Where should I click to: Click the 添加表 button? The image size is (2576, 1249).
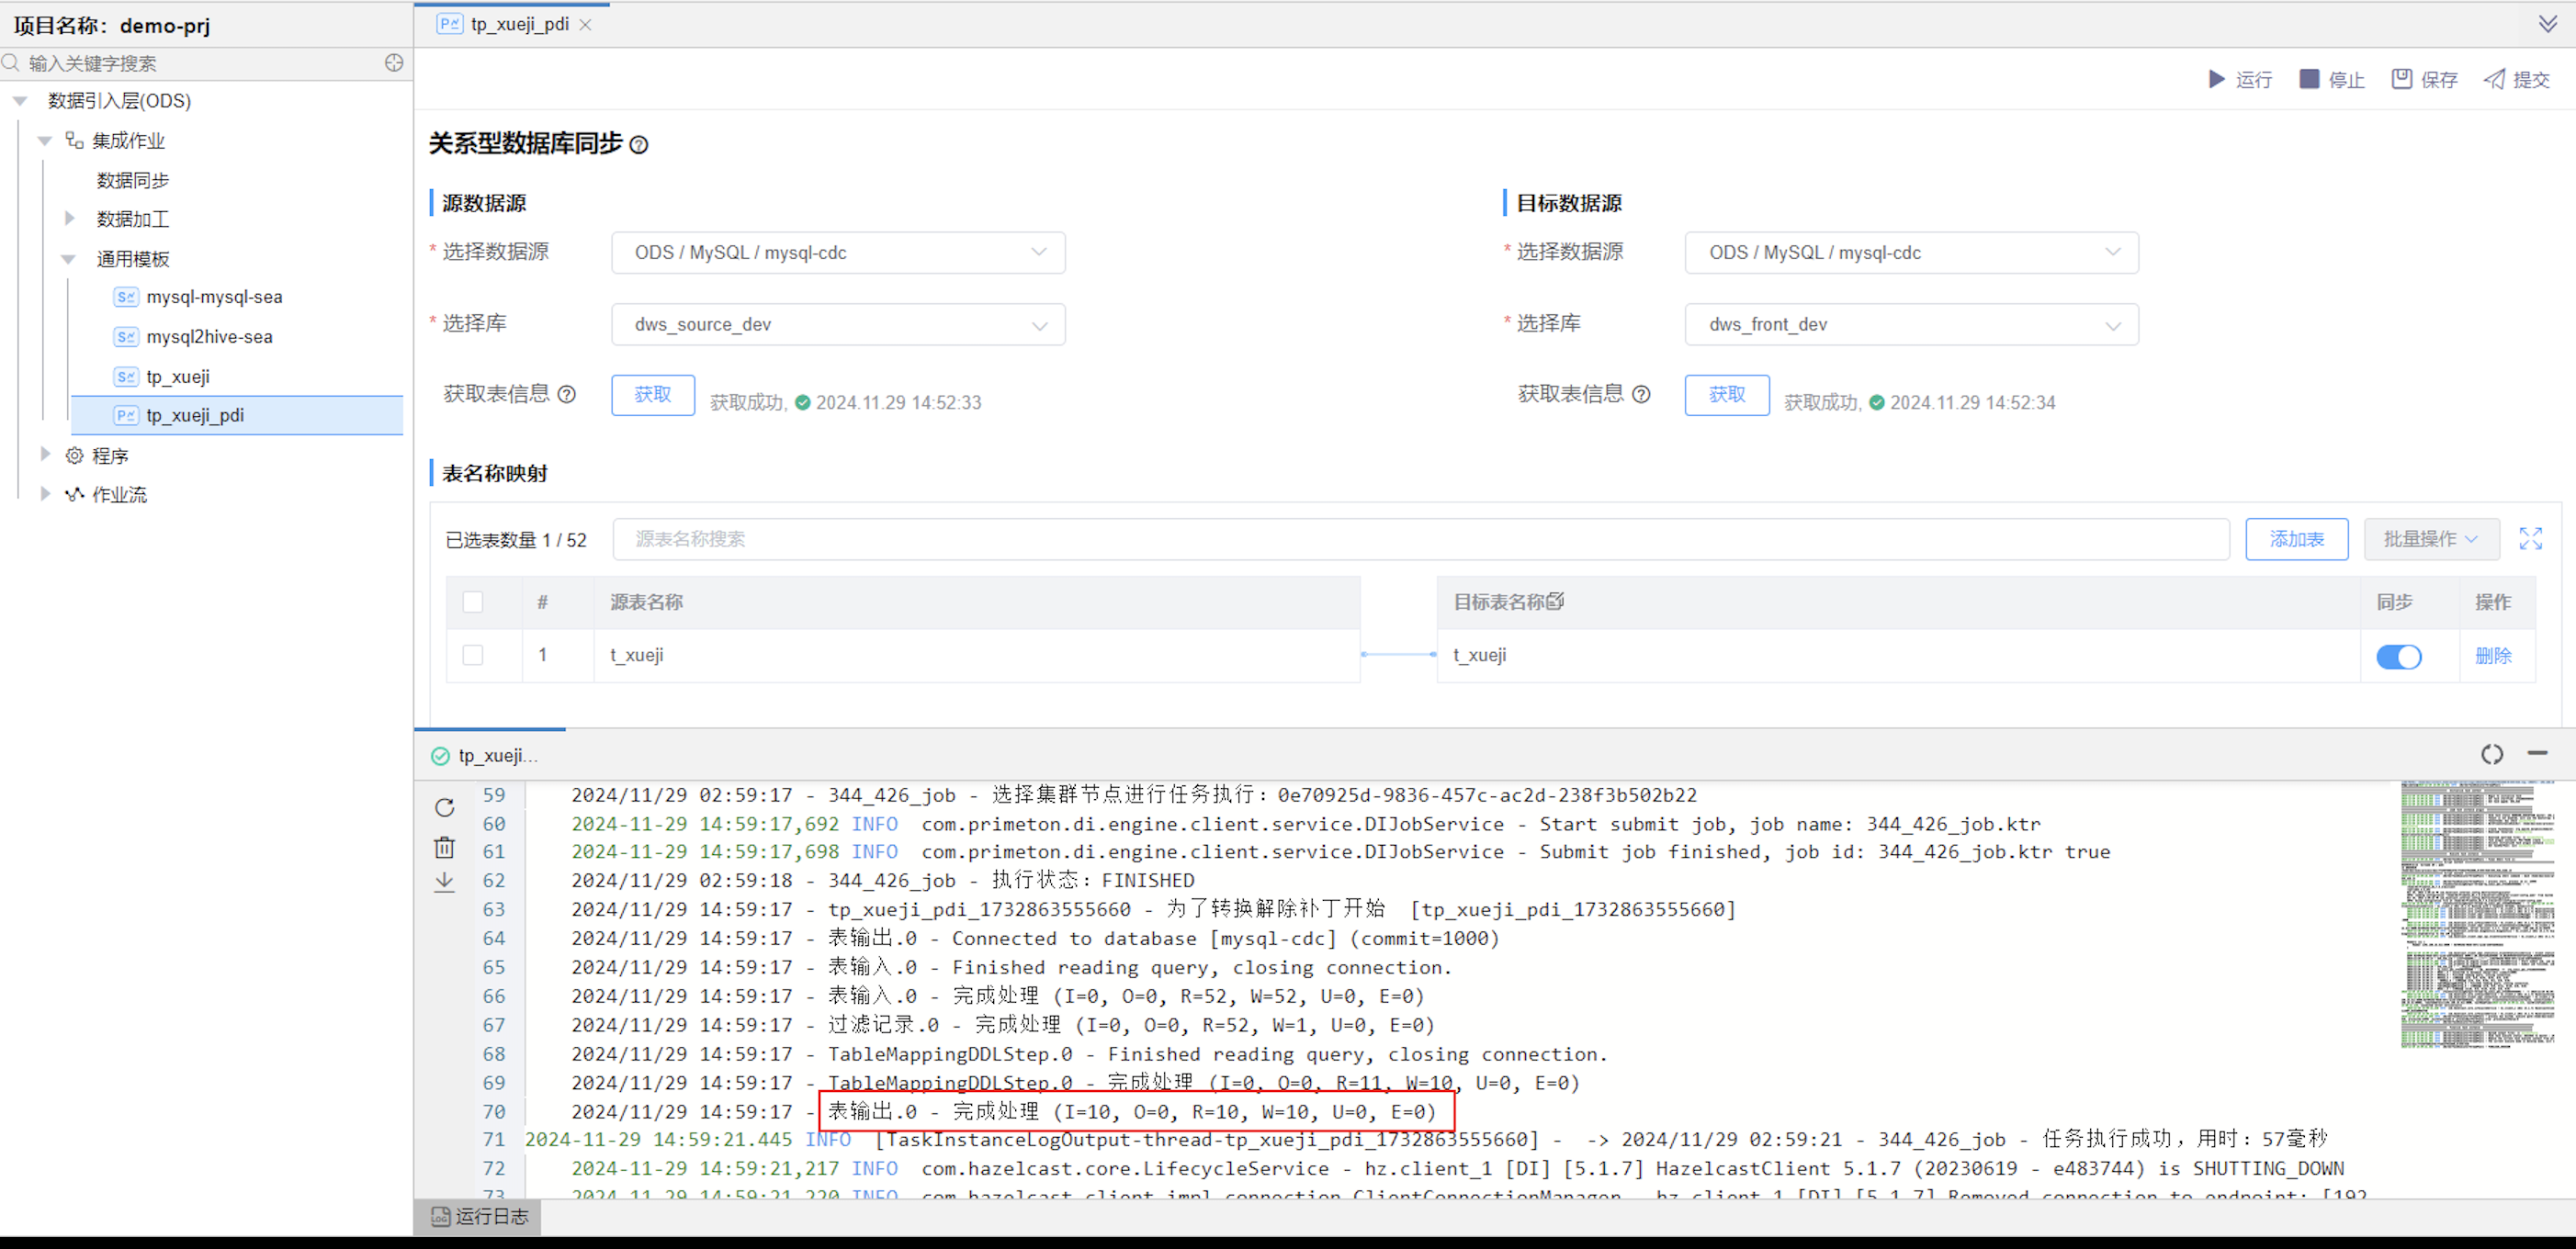2296,539
